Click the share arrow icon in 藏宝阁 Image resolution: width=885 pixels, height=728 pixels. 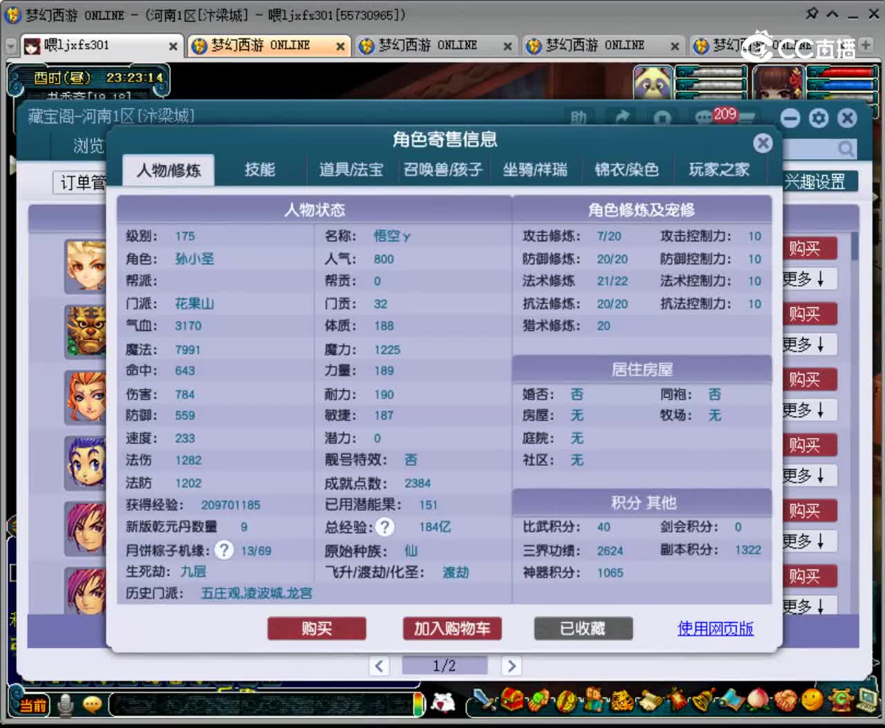click(622, 118)
